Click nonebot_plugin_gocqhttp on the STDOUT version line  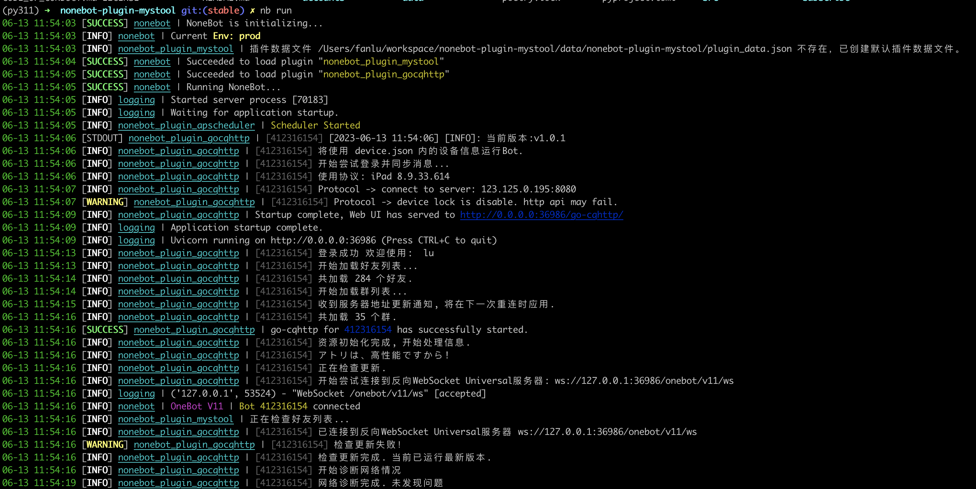coord(189,138)
